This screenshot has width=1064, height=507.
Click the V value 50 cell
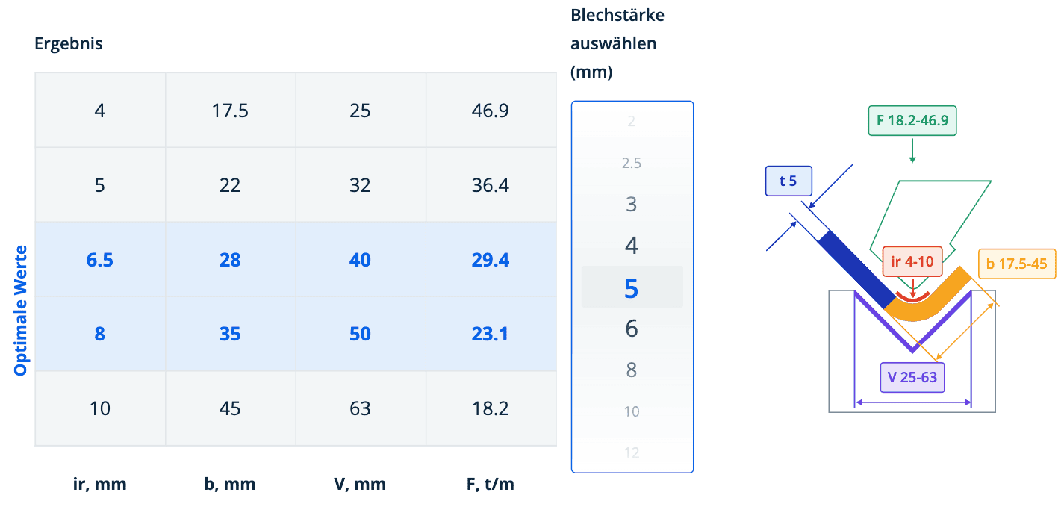pos(360,334)
